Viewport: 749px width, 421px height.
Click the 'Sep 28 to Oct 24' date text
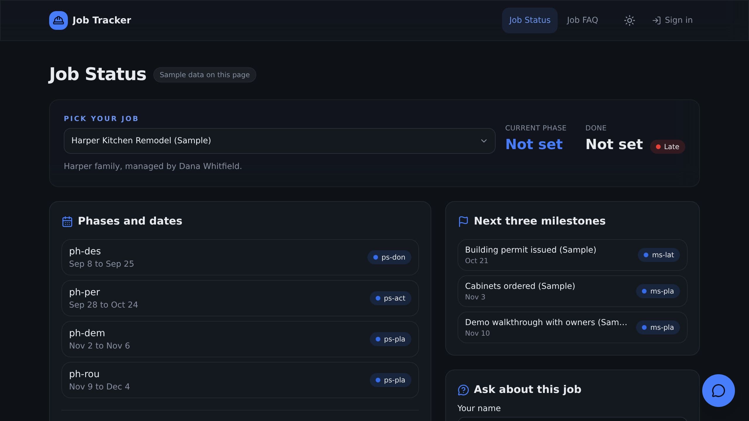(103, 305)
